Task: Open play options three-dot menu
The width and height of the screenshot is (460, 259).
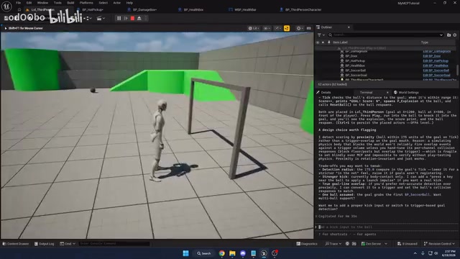Action: coord(146,18)
